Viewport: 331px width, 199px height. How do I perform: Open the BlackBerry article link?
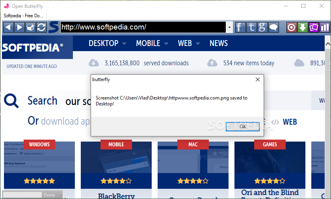pyautogui.click(x=116, y=196)
